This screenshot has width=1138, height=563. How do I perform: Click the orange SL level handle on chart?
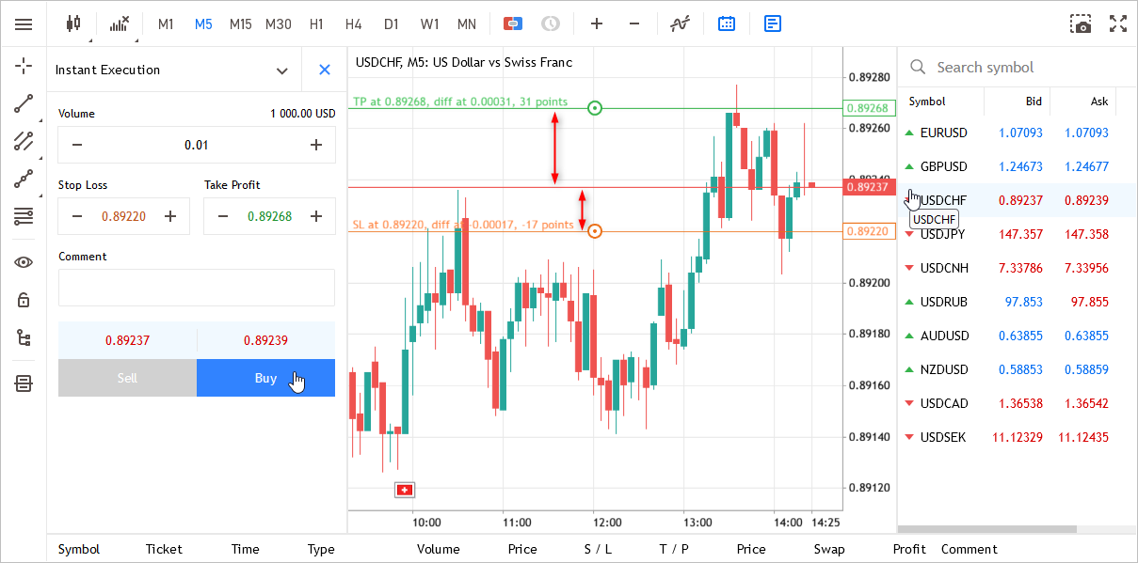(594, 230)
